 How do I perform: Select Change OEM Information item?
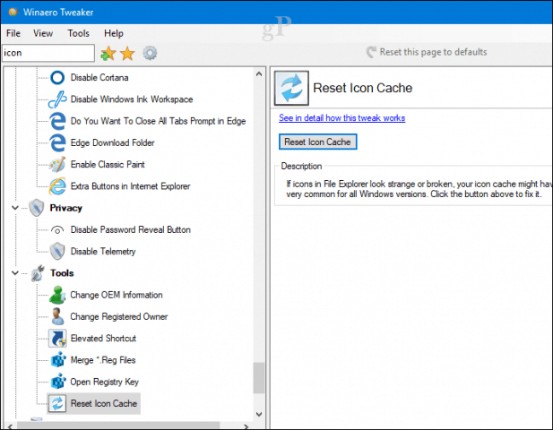tap(117, 295)
